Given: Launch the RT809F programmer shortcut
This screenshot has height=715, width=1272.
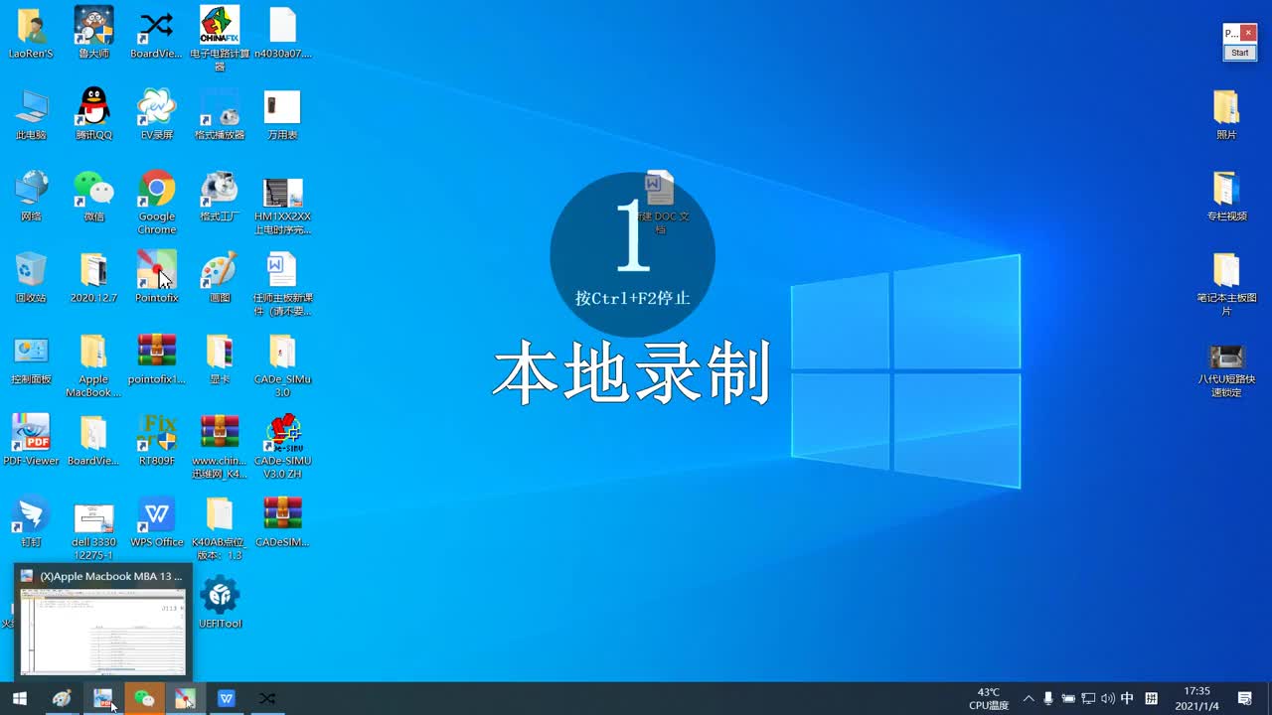Looking at the screenshot, I should click(x=156, y=440).
